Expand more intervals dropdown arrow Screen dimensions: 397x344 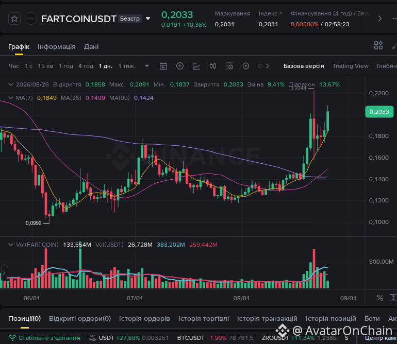click(x=147, y=66)
